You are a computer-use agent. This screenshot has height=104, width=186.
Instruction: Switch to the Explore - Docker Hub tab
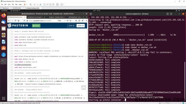57,17
